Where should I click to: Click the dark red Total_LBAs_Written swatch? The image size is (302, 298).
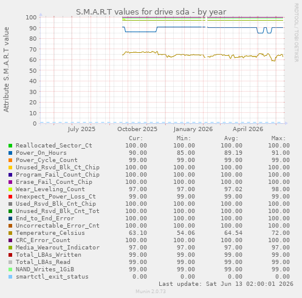click(x=10, y=255)
